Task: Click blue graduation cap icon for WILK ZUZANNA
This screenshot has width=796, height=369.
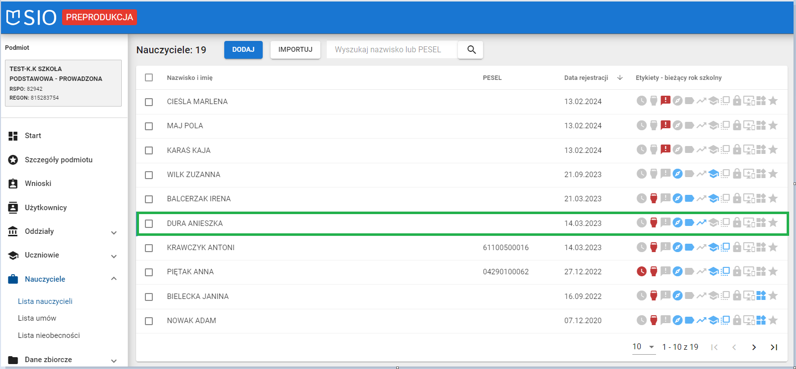Action: pos(713,174)
